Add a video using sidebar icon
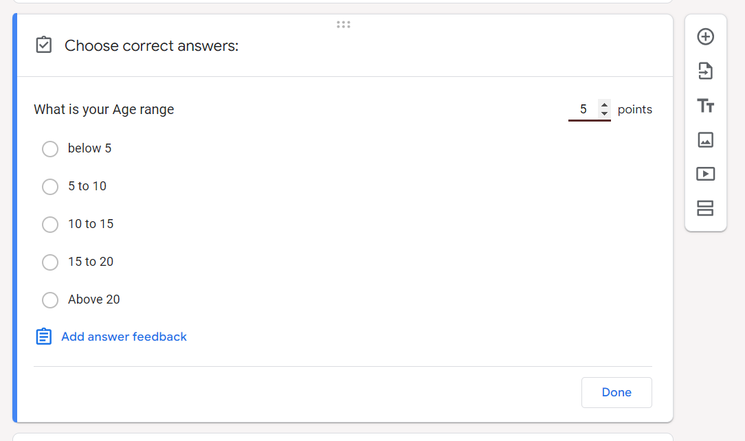This screenshot has width=745, height=441. (x=706, y=174)
